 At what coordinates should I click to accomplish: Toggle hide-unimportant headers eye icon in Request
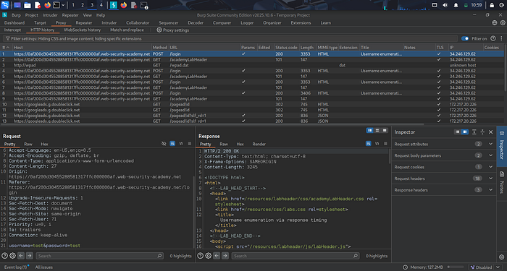pyautogui.click(x=164, y=144)
